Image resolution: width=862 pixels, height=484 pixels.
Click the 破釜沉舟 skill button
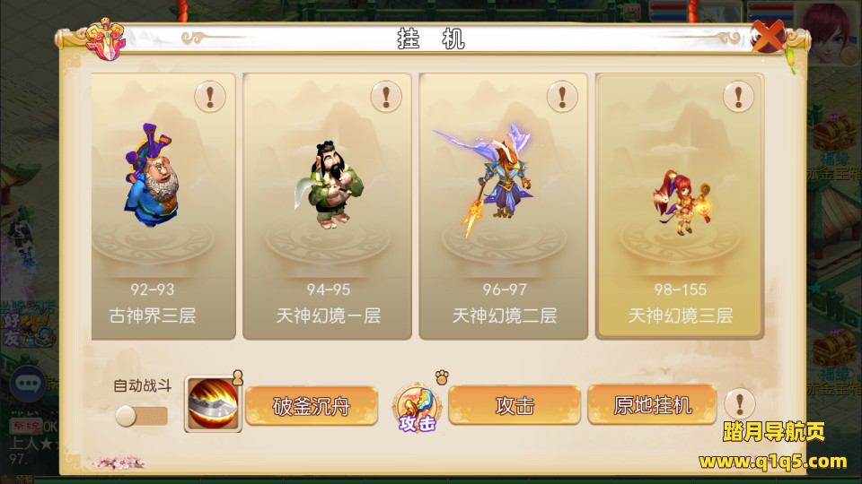pyautogui.click(x=312, y=406)
